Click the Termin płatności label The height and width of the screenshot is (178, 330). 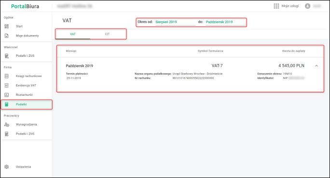[x=77, y=74]
